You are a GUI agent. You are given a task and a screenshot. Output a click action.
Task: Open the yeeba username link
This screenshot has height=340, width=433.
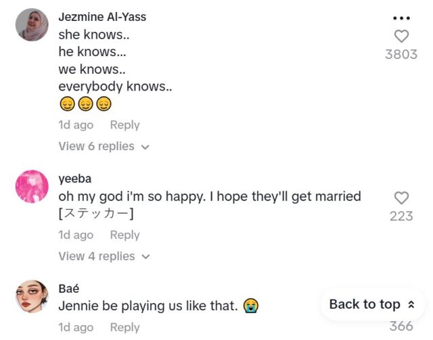click(75, 179)
